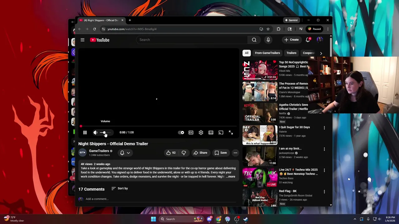Bookmark this tab with the star

point(268,29)
